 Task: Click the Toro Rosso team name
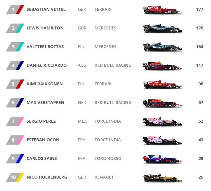click(x=108, y=159)
